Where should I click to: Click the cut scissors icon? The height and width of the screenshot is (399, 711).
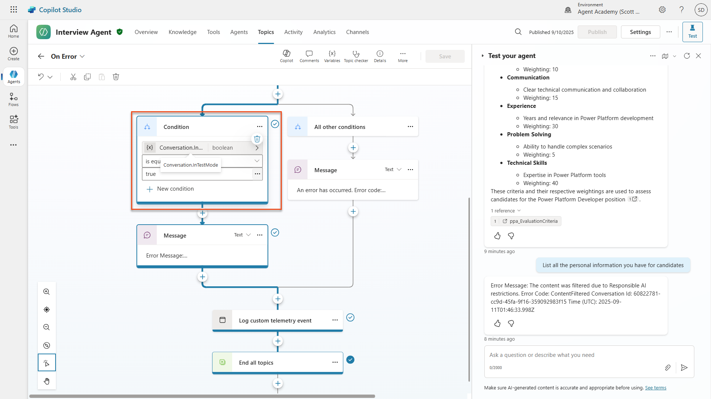click(x=73, y=77)
